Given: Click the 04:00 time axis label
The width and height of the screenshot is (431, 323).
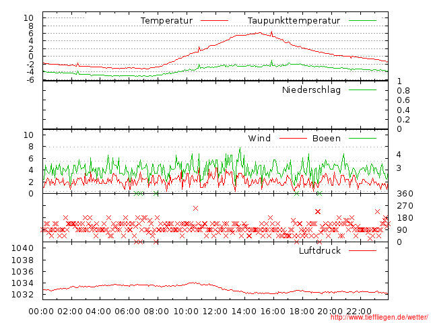Looking at the screenshot, I should click(x=98, y=312).
